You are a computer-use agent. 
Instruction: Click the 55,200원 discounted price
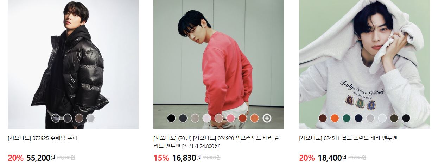click(41, 158)
